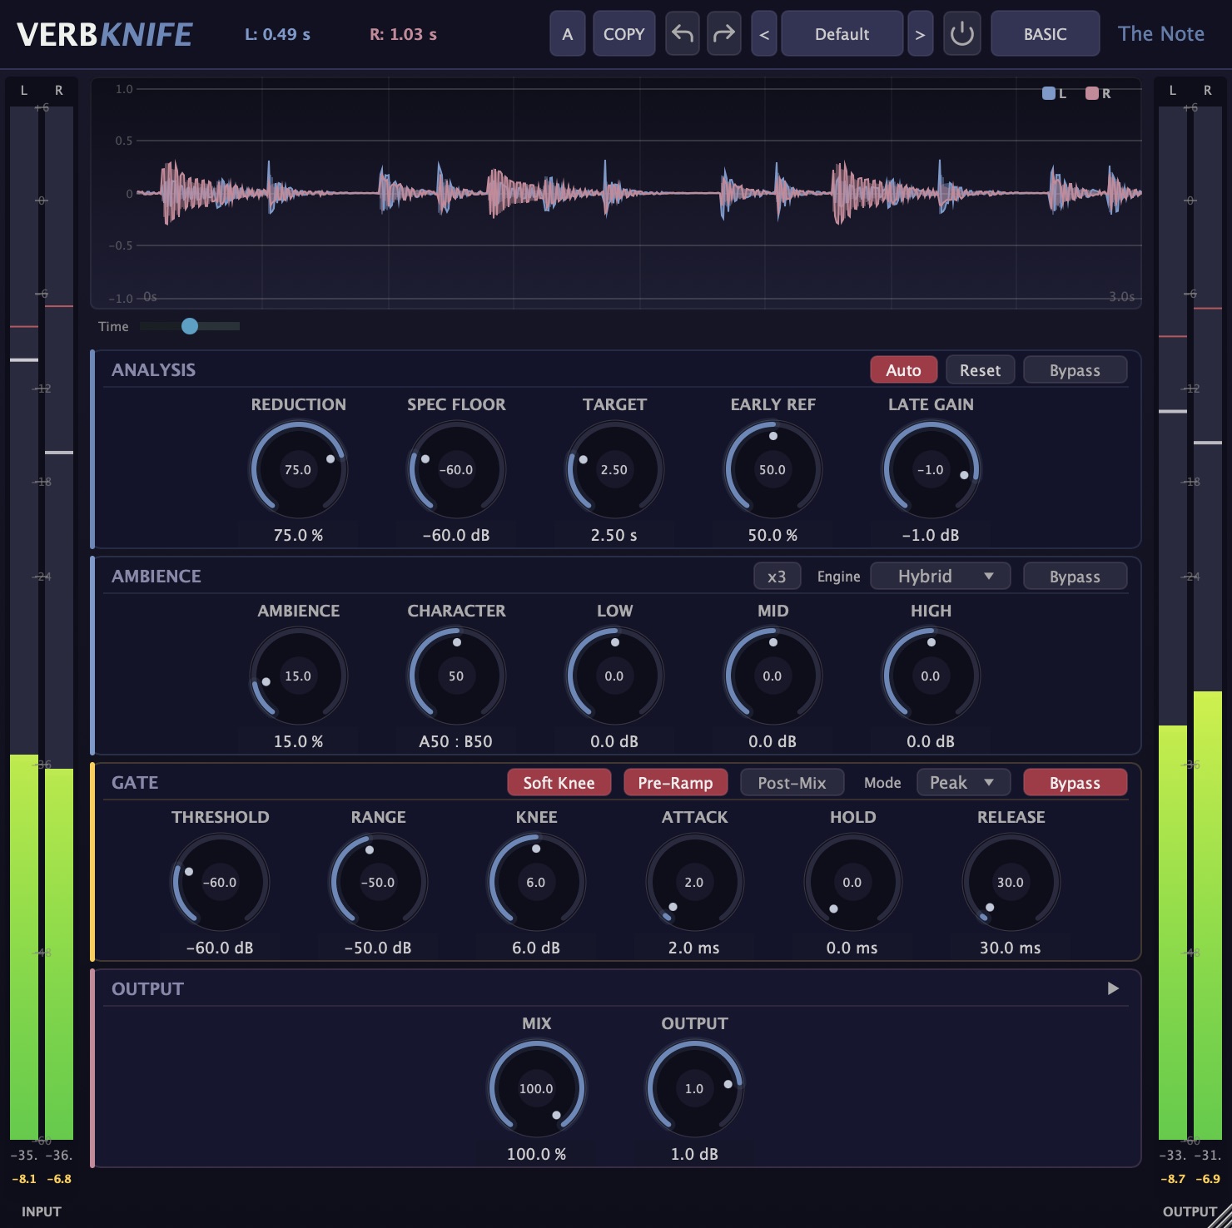Enable Post-Mix gate option
Image resolution: width=1232 pixels, height=1228 pixels.
click(x=792, y=783)
